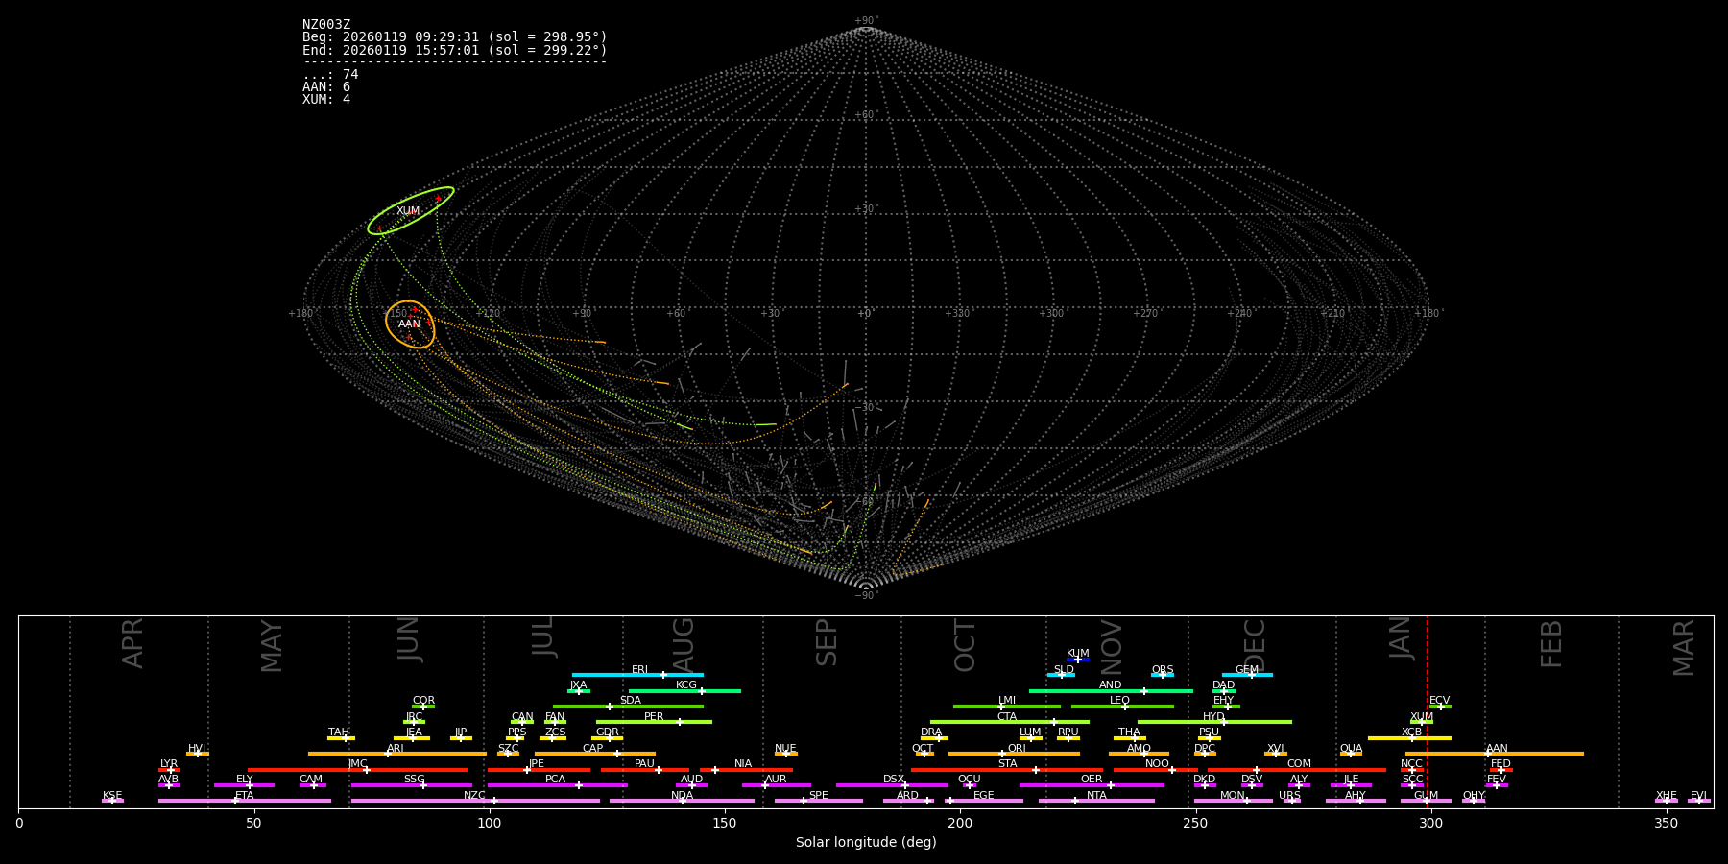Select the cyan GEM shower bar
The image size is (1728, 864).
point(1247,675)
